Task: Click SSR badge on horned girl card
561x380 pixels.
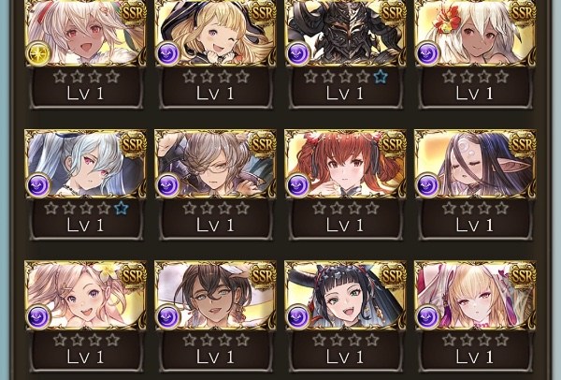Action: click(x=393, y=276)
